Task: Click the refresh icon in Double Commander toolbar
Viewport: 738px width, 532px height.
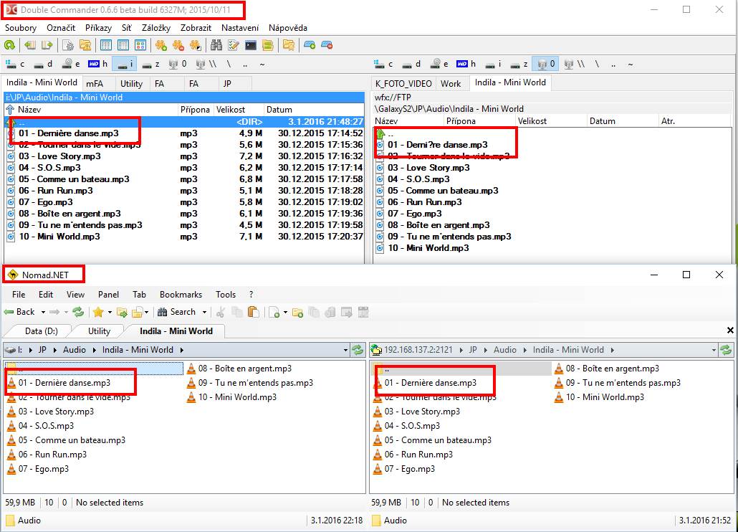Action: click(10, 45)
